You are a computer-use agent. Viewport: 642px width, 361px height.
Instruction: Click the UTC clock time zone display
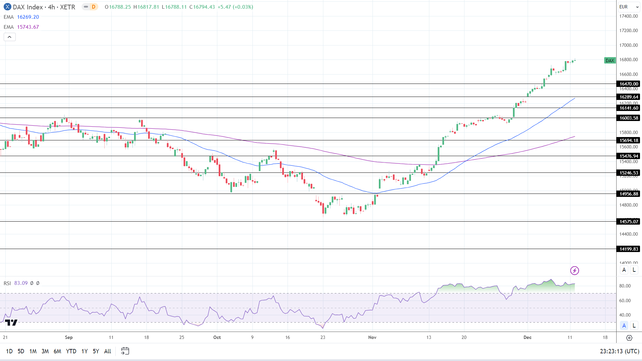point(620,351)
